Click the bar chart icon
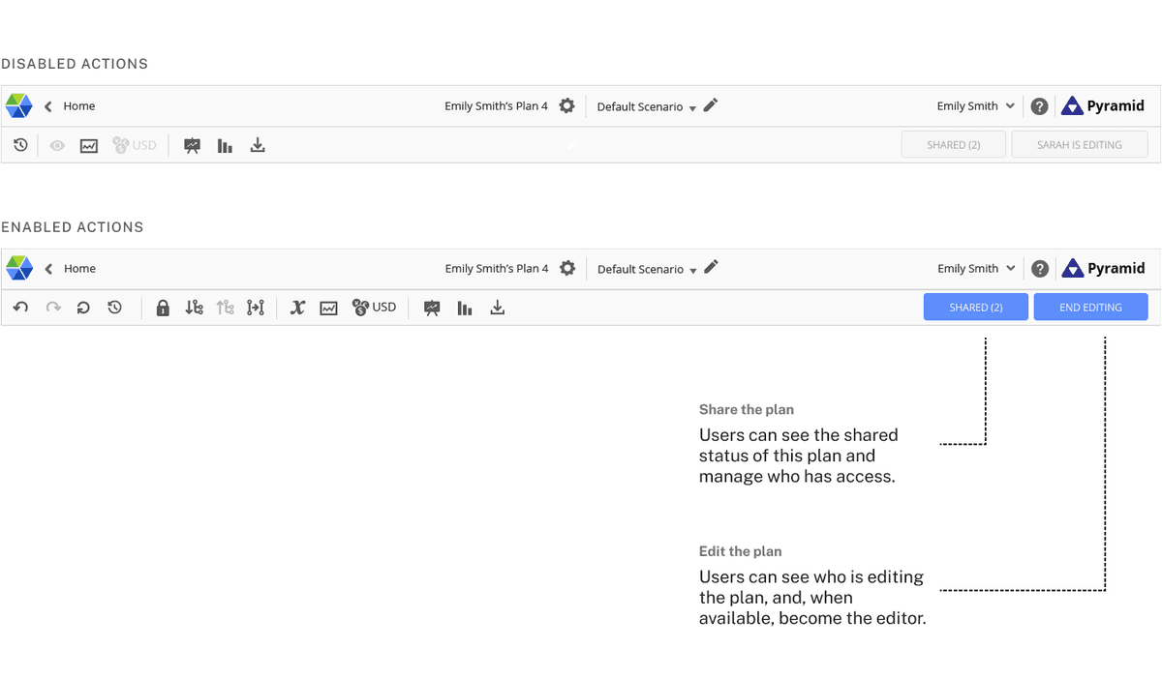 click(x=464, y=307)
